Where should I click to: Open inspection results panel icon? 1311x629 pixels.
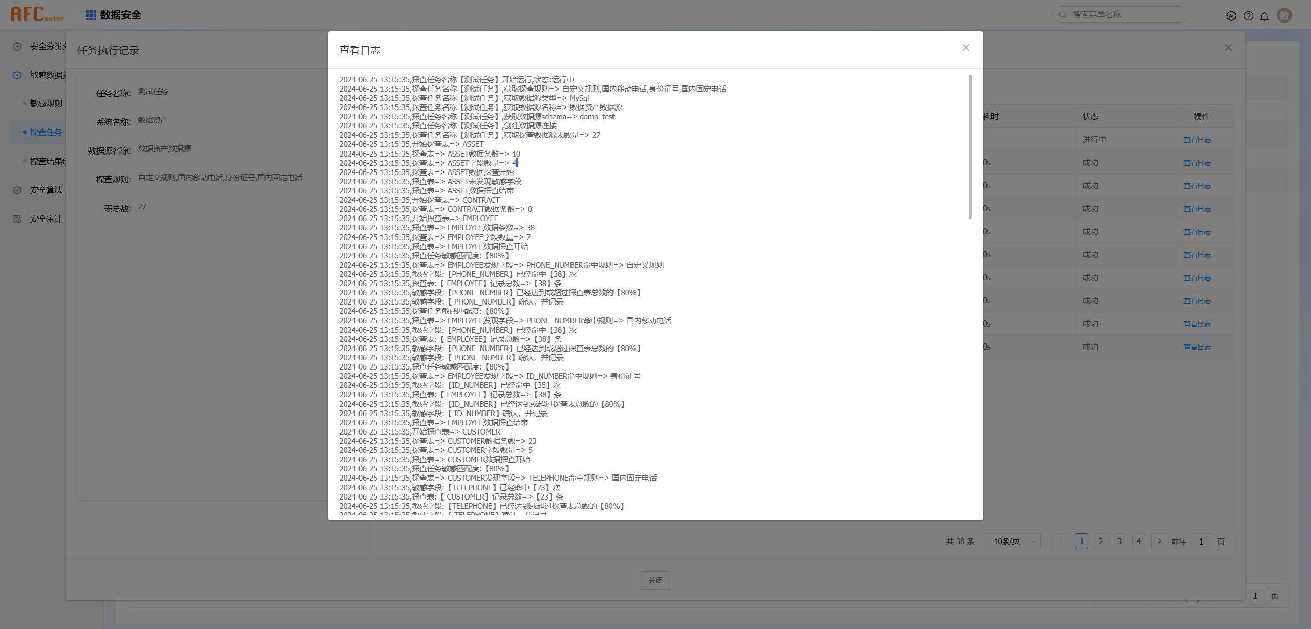46,160
